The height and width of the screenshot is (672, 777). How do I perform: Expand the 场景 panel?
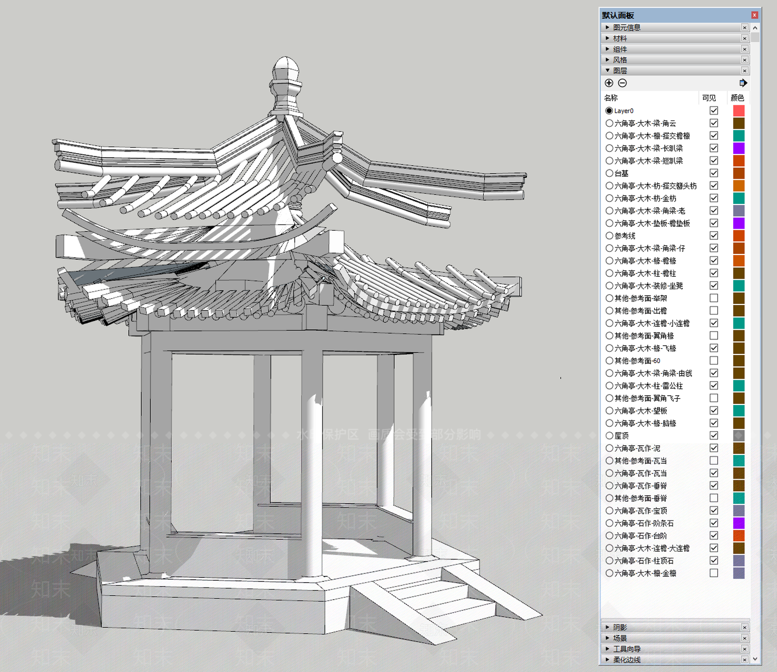click(x=620, y=638)
